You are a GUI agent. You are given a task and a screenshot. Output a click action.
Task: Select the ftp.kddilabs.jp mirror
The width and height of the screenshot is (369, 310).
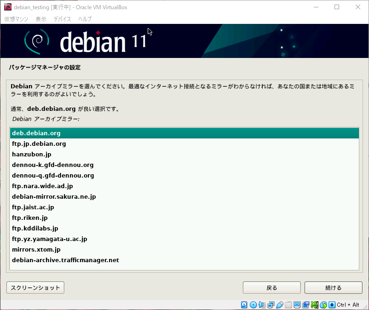(184, 229)
